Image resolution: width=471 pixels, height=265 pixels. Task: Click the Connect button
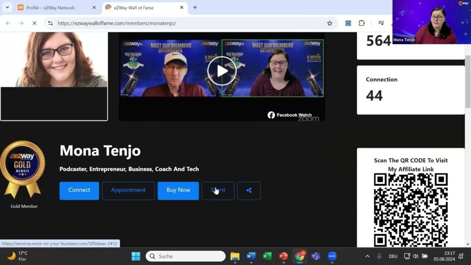click(x=79, y=190)
